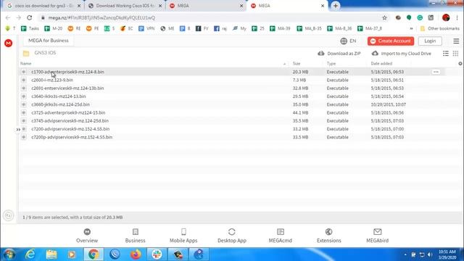The image size is (464, 261).
Task: Click the Create Account button
Action: pos(391,41)
